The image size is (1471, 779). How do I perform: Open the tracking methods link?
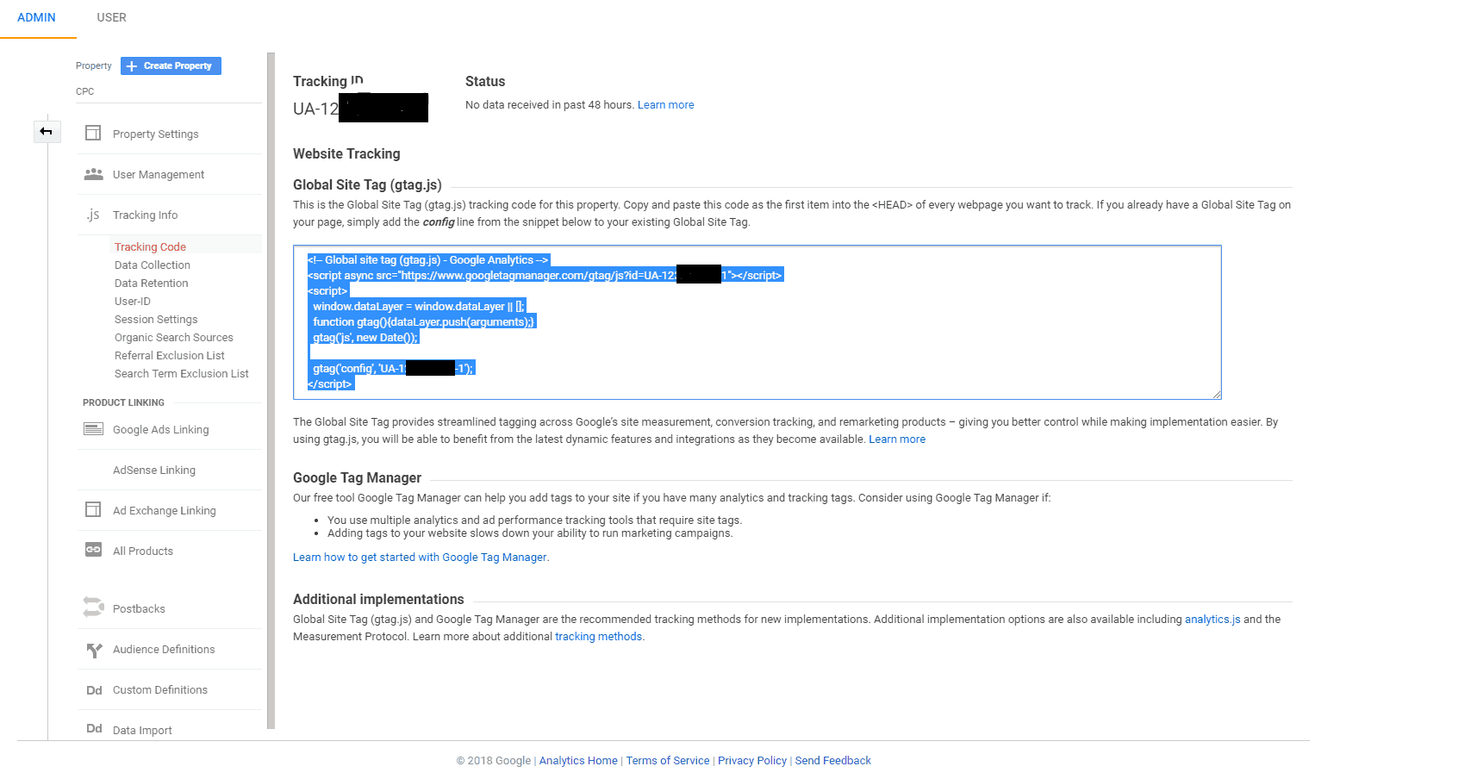tap(598, 637)
